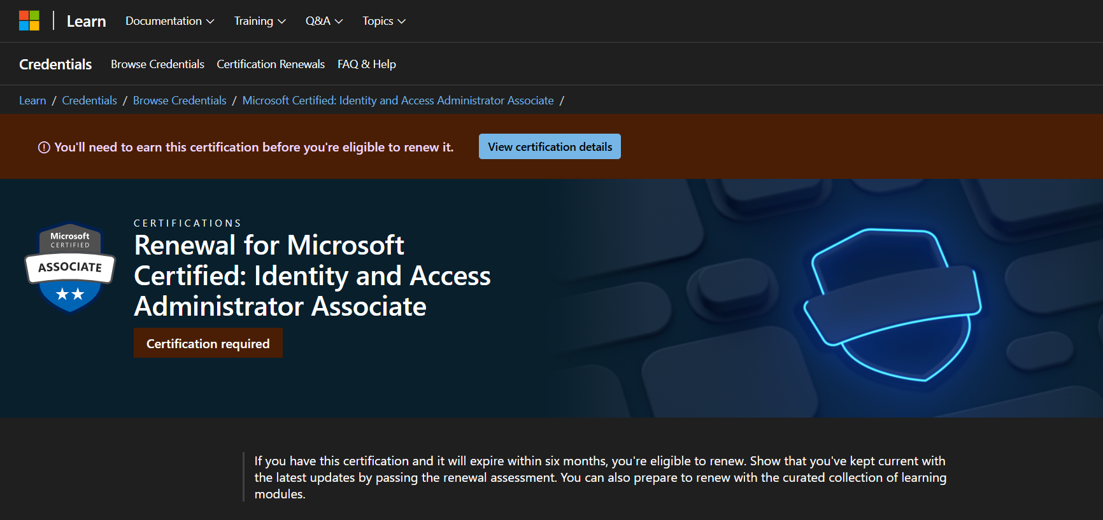Click the Browse Credentials breadcrumb link

pyautogui.click(x=180, y=101)
